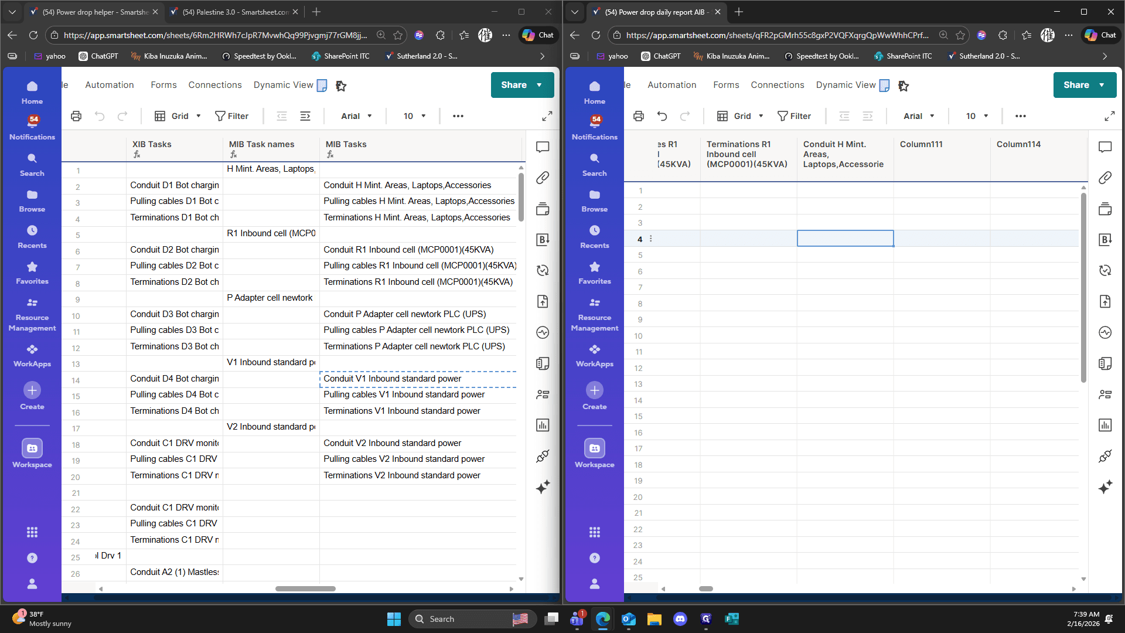
Task: Open Proofs icon in left window right rail
Action: [543, 209]
